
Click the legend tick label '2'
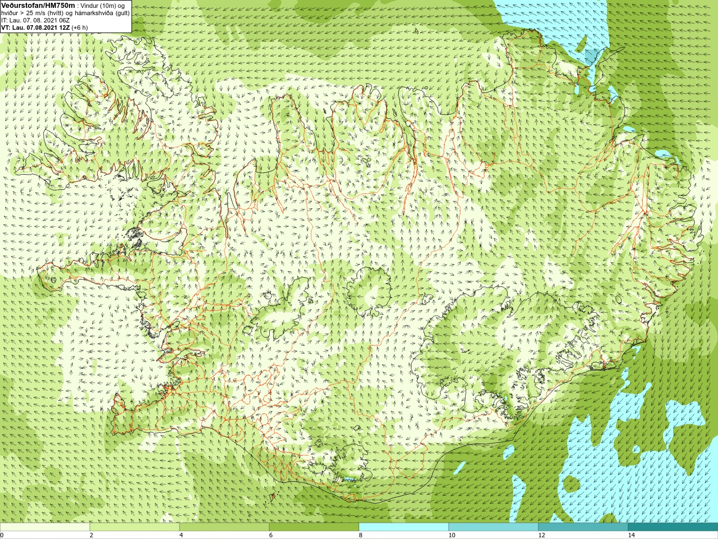coord(91,535)
